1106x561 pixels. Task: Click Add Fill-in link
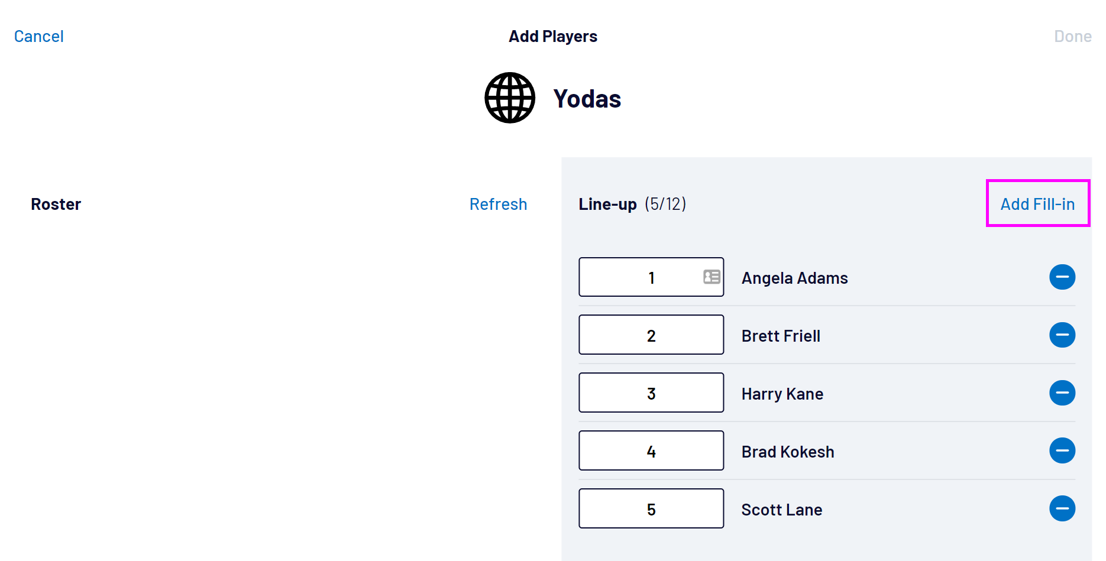[1037, 205]
